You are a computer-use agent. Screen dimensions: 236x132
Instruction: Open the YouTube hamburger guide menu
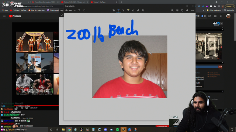coord(4,16)
